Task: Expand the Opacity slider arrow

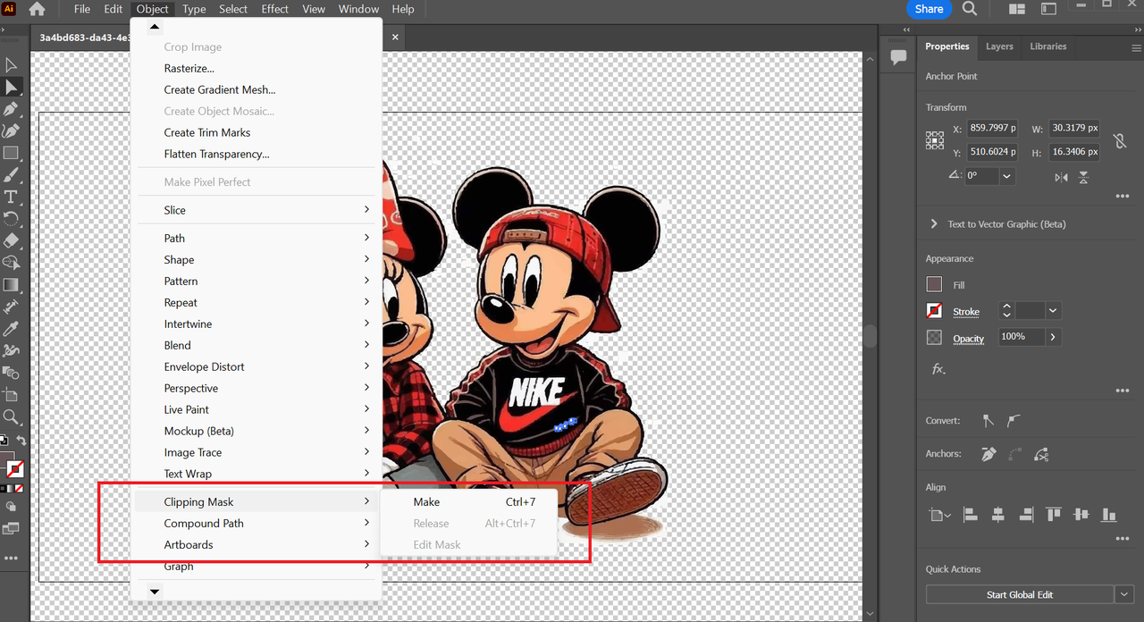Action: (x=1053, y=337)
